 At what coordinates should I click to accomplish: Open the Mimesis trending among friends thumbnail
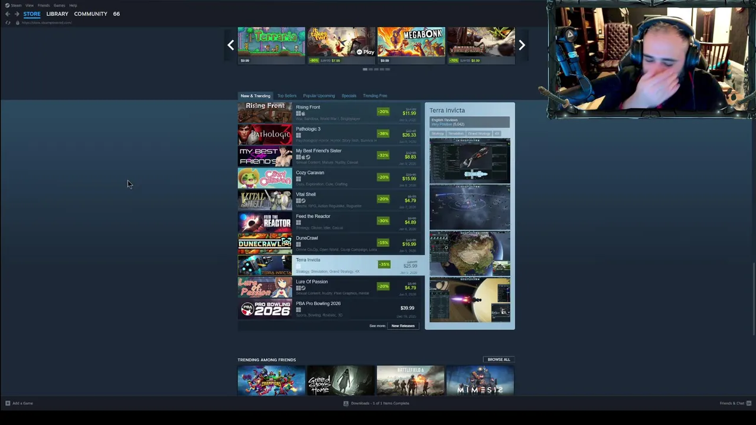[x=480, y=380]
